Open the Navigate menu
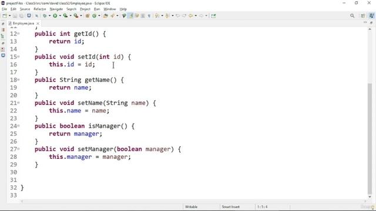The height and width of the screenshot is (211, 376). pyautogui.click(x=56, y=9)
